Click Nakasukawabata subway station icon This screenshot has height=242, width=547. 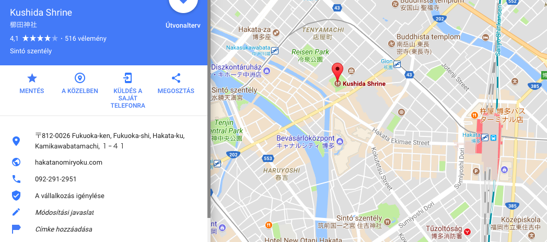(275, 50)
